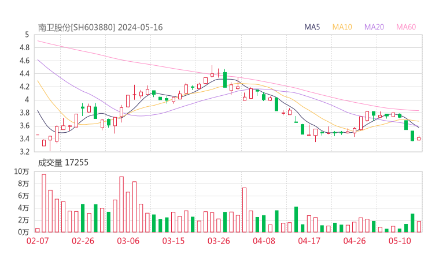428x254 pixels.
Task: Click the 4.4 price axis label
Action: (x=24, y=73)
